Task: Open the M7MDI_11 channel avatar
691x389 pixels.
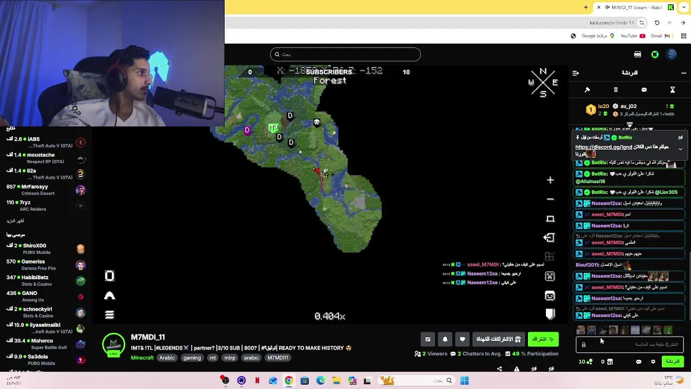Action: (x=113, y=344)
